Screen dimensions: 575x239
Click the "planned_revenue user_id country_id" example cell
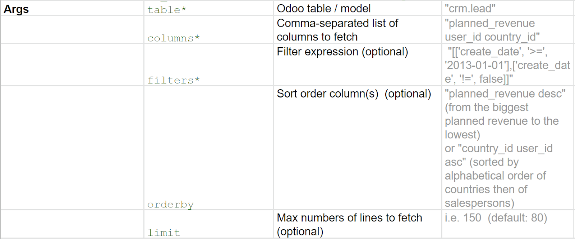pyautogui.click(x=492, y=30)
